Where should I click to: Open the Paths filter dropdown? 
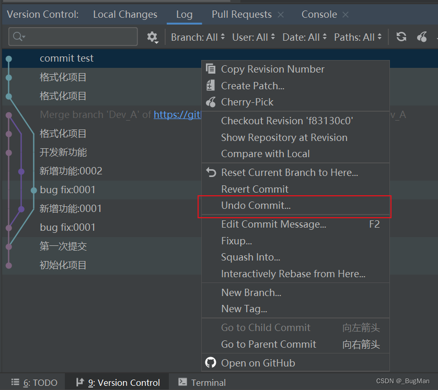tap(358, 37)
